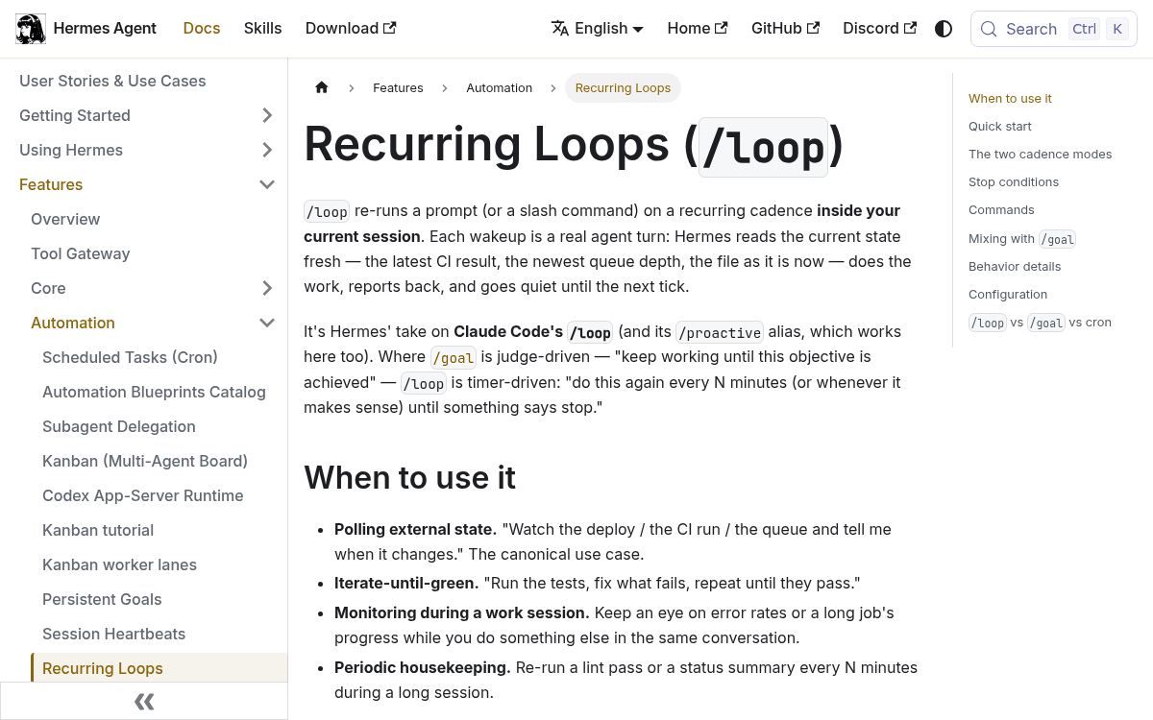The width and height of the screenshot is (1153, 720).
Task: Click the Search input field
Action: [x=1054, y=29]
